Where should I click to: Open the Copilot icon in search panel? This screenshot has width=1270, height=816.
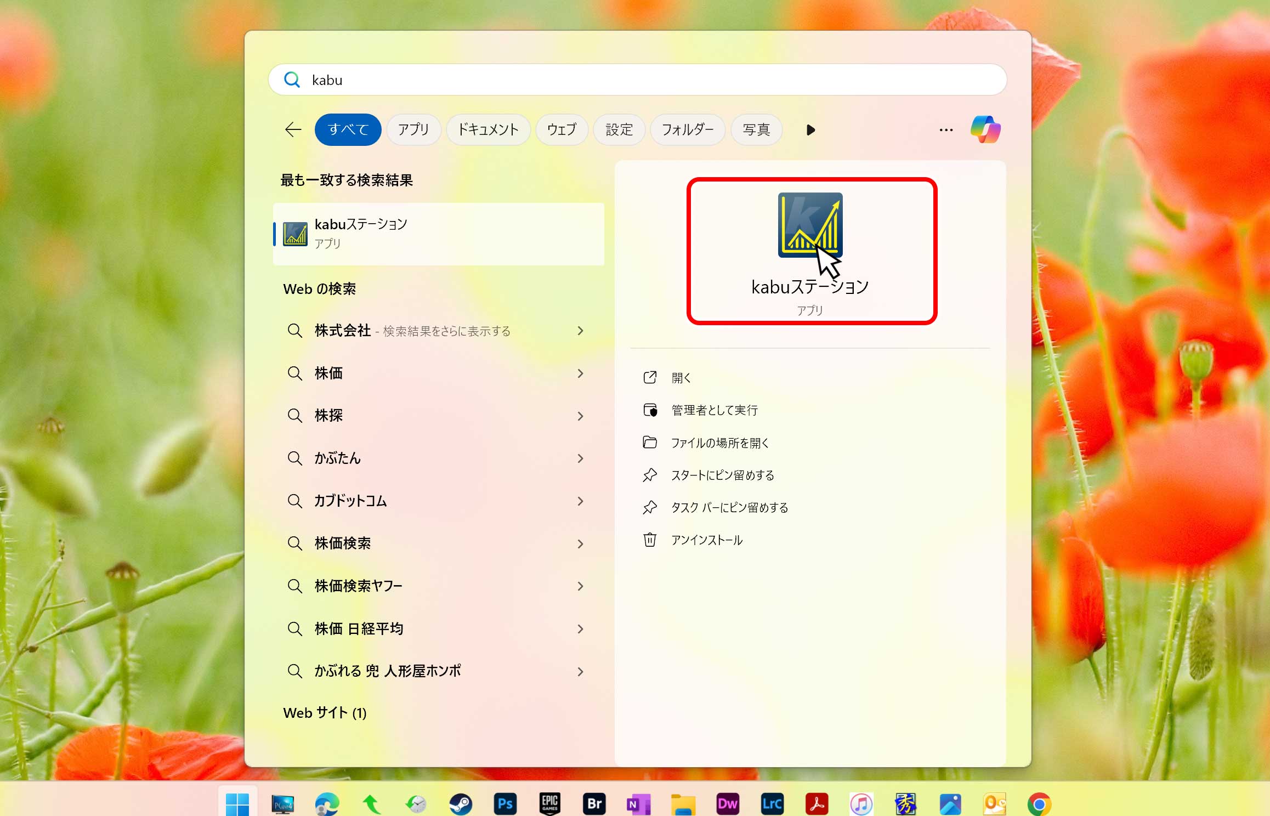tap(985, 129)
